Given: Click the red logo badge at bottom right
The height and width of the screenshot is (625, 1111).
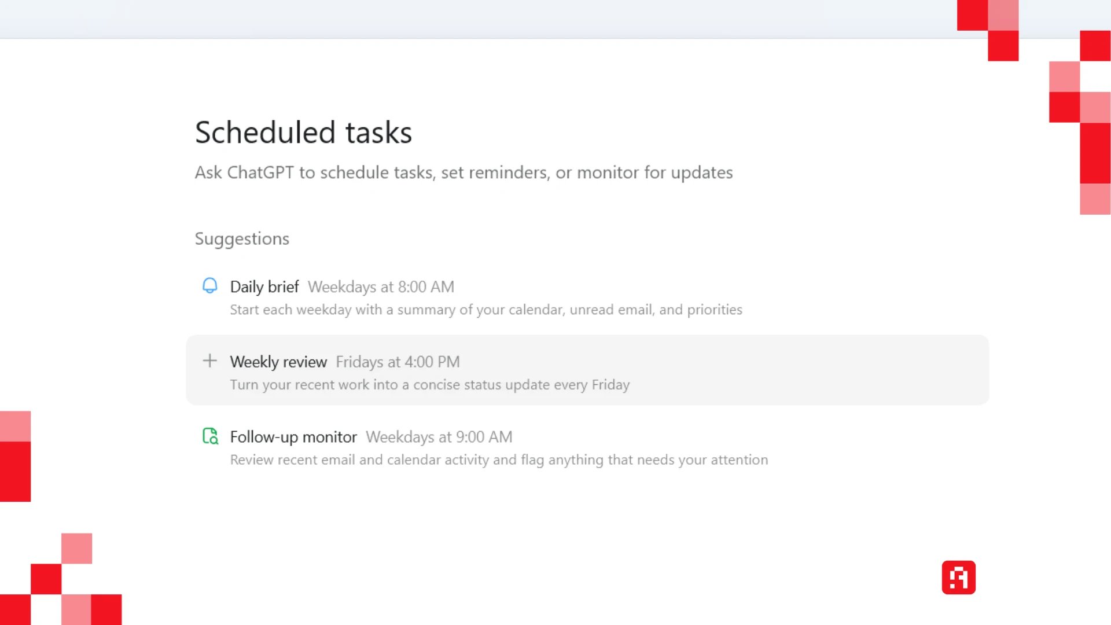Looking at the screenshot, I should click(x=958, y=577).
